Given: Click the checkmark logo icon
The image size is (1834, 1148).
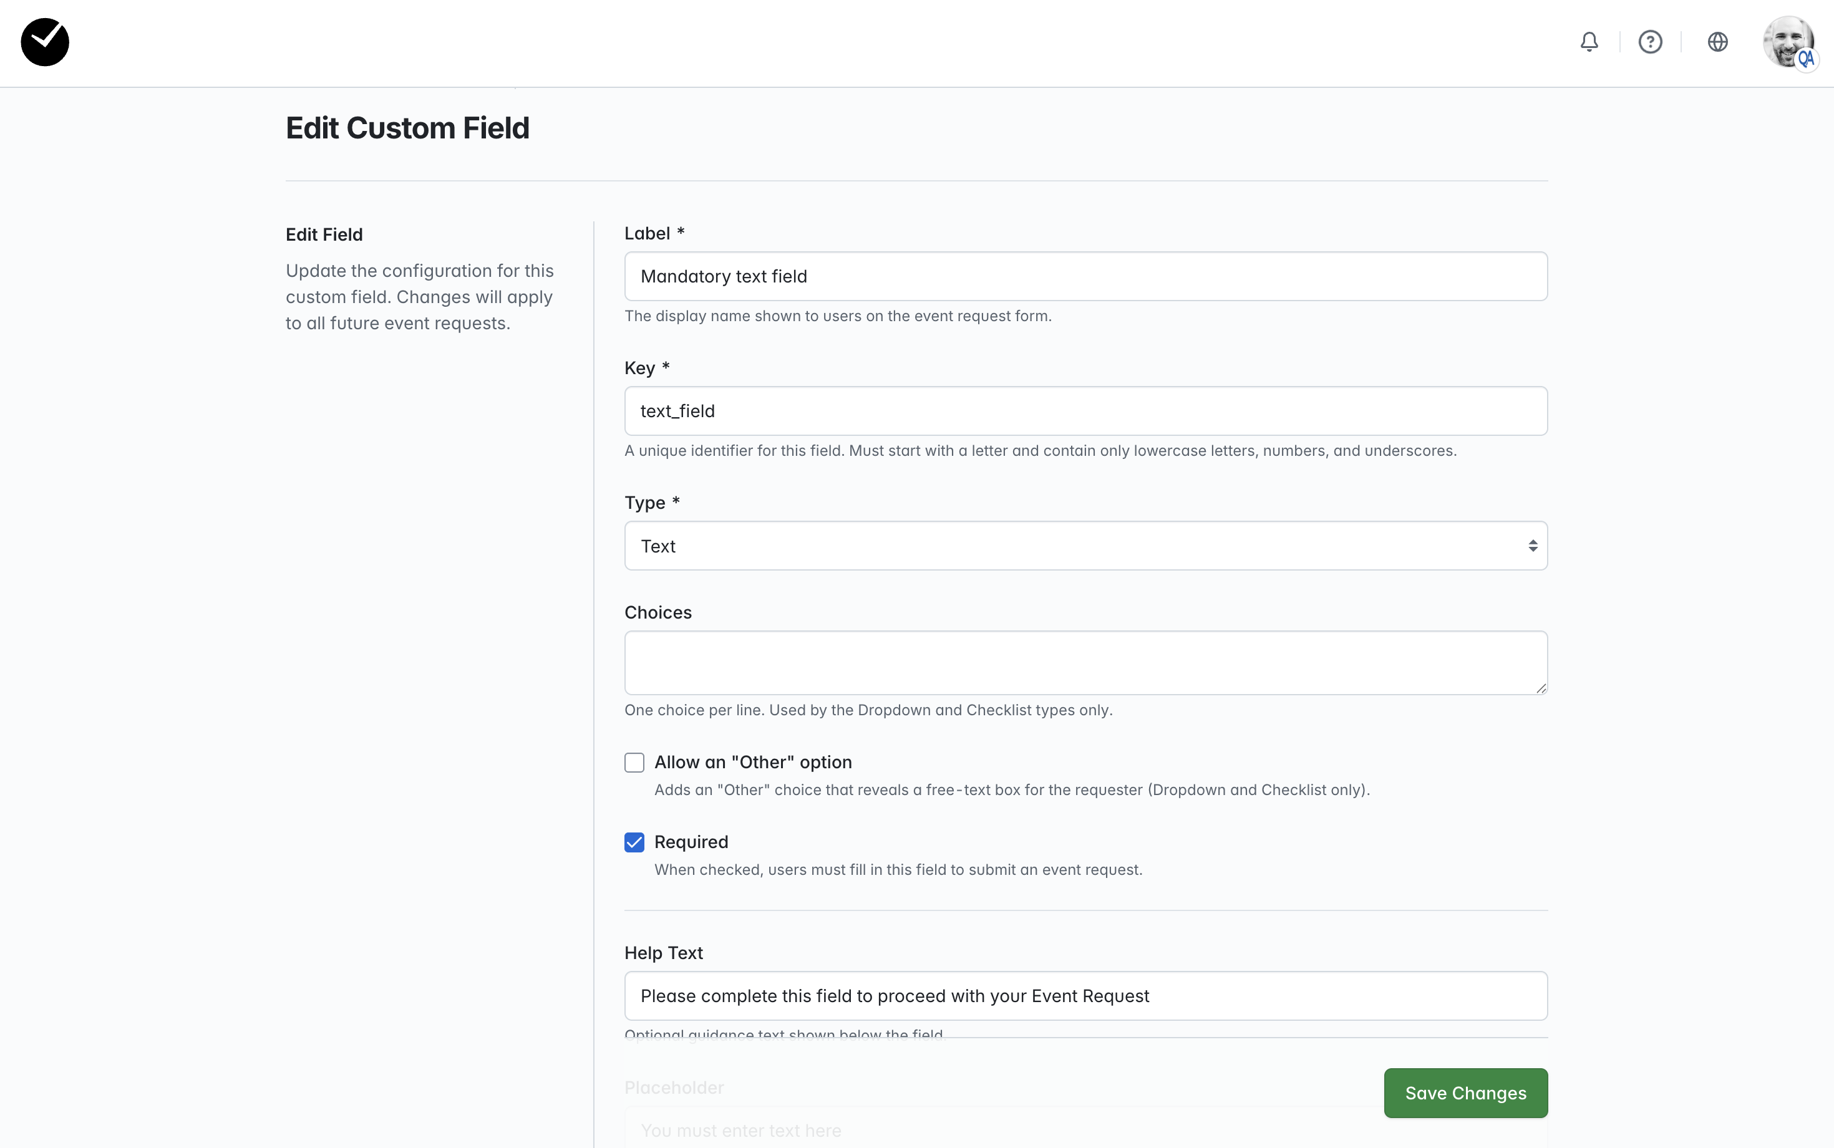Looking at the screenshot, I should (x=45, y=42).
